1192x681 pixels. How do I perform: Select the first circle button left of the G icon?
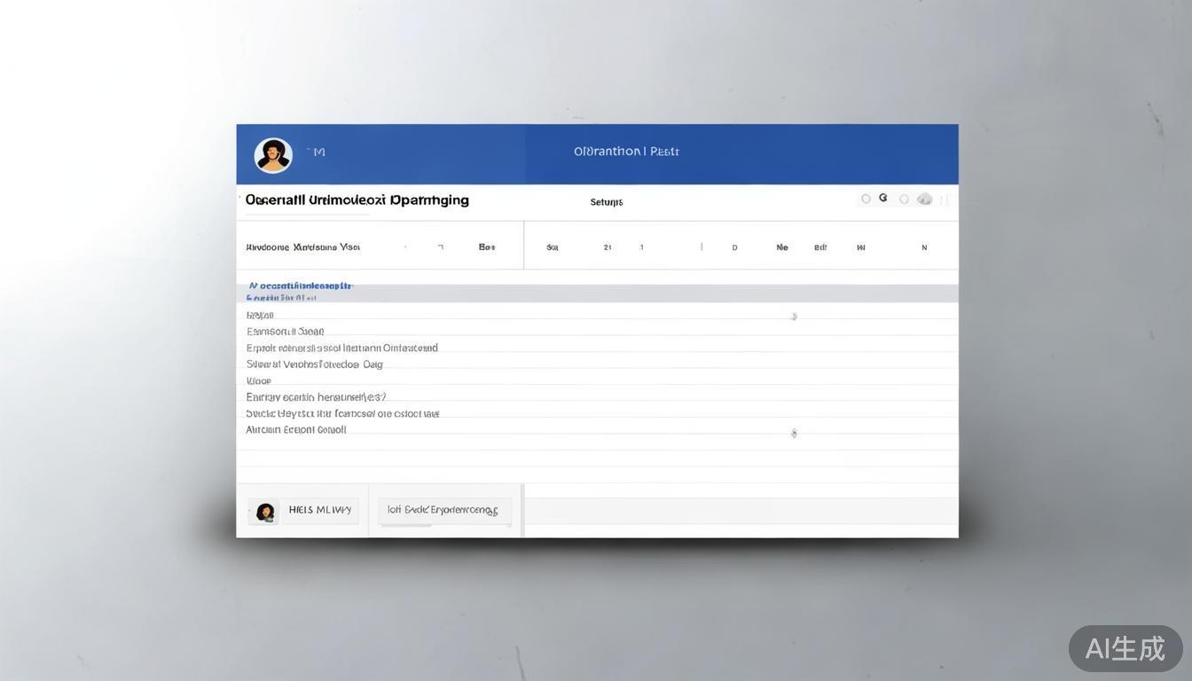click(866, 199)
